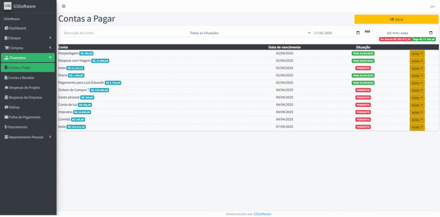
Task: Click Gasto pessoal account name
Action: (69, 97)
